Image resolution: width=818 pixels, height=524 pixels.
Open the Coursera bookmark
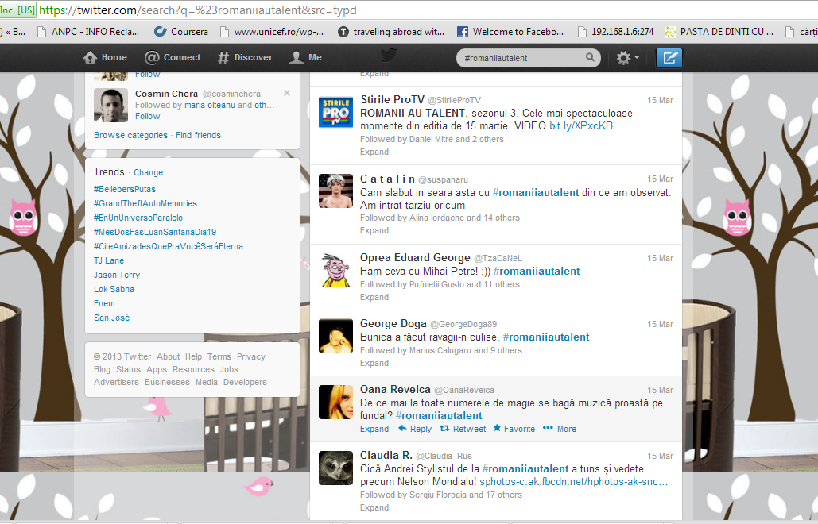tap(181, 32)
